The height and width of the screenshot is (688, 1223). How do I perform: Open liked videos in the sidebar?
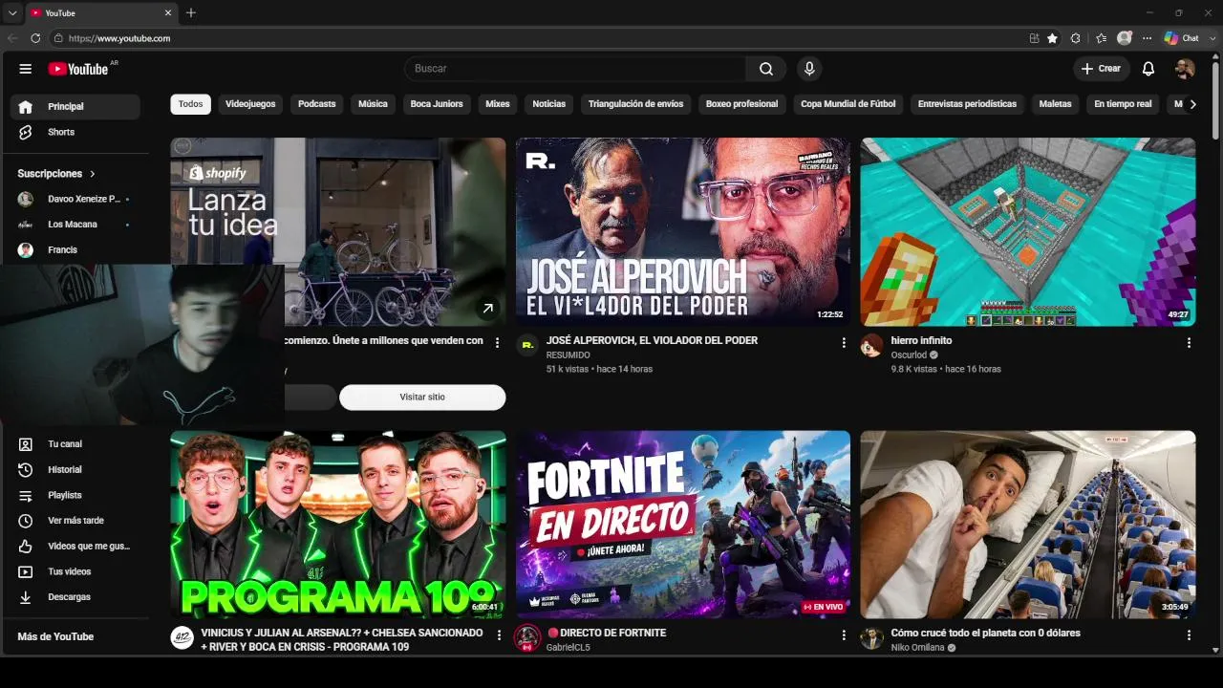[x=75, y=547]
